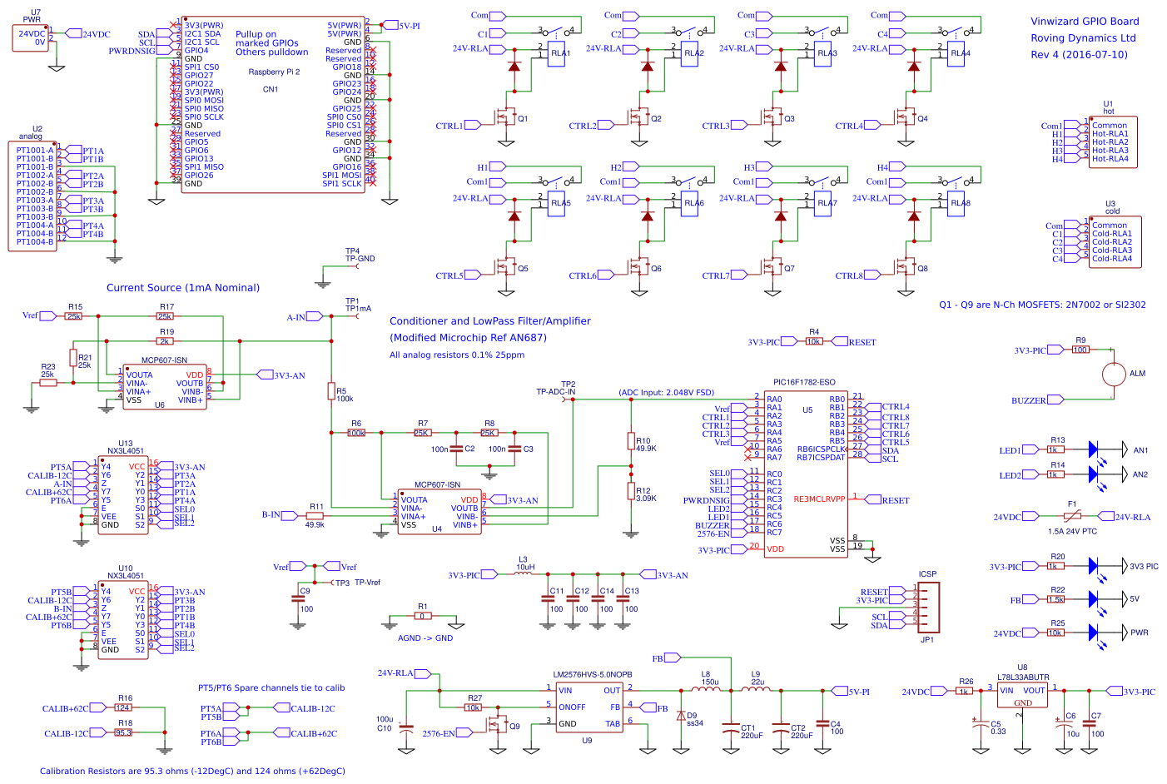The image size is (1167, 784).
Task: Click the CTRL1 label beside Q1
Action: (458, 126)
